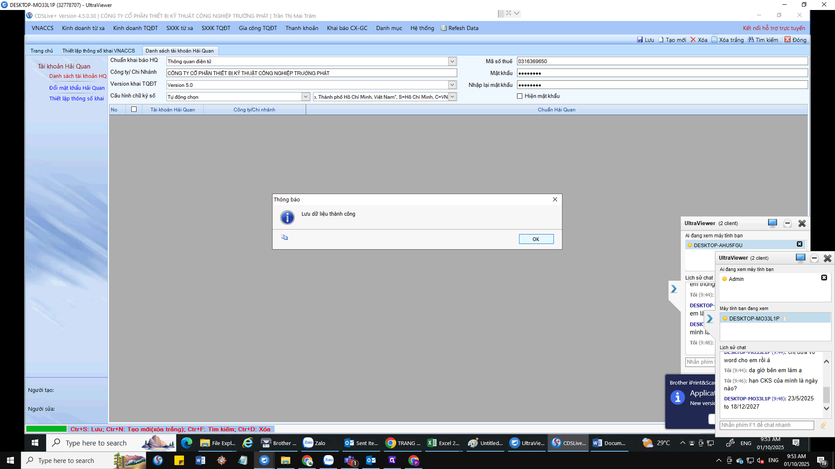
Task: Open the Đổi mật khẩu Hải Quan link
Action: click(77, 88)
